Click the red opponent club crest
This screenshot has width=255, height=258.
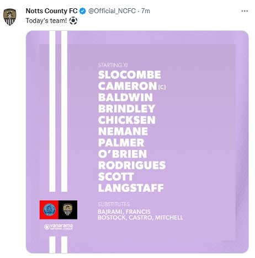click(x=49, y=209)
